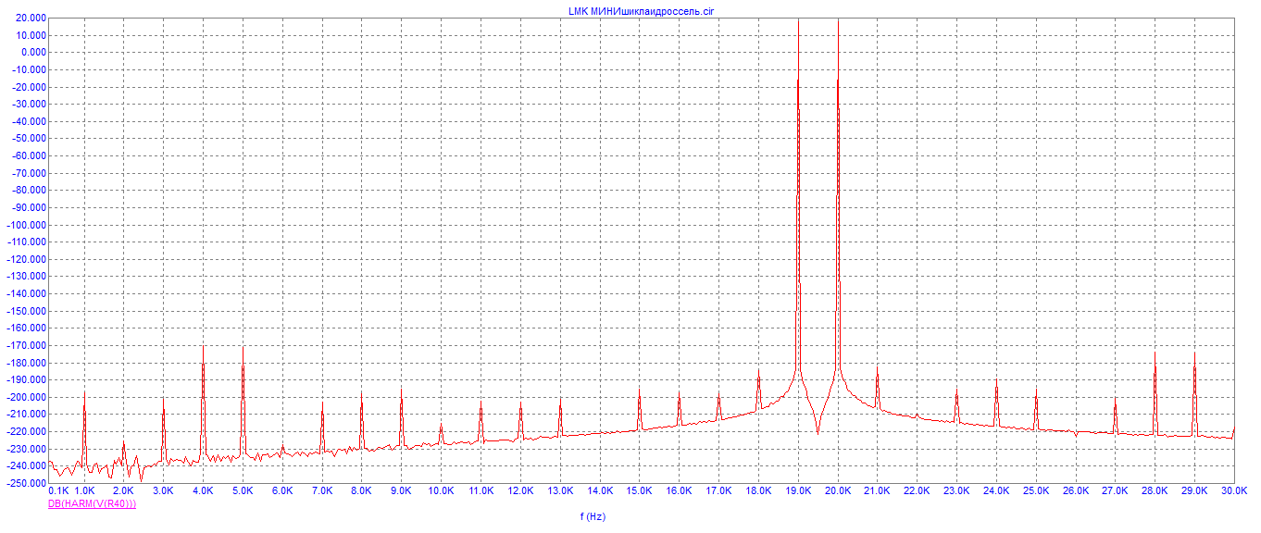Select the -120.000 dB axis value
The image size is (1261, 533).
(x=27, y=259)
